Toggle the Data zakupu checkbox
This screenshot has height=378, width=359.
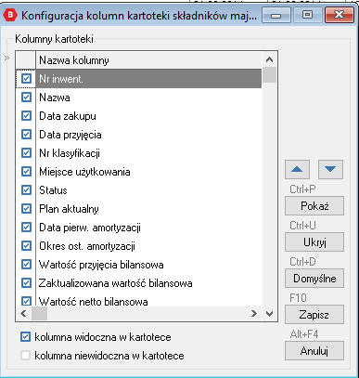click(x=26, y=116)
